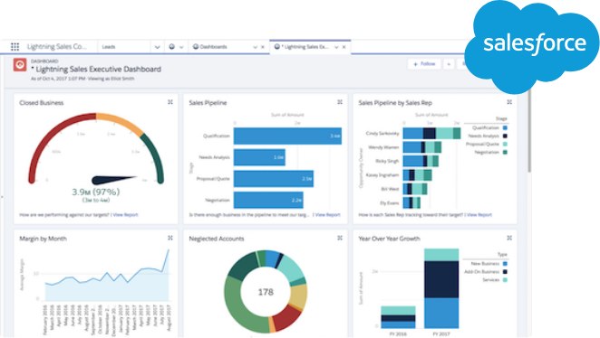Open the Leads dropdown arrow
Screen dimensions: 600x338
(x=158, y=47)
